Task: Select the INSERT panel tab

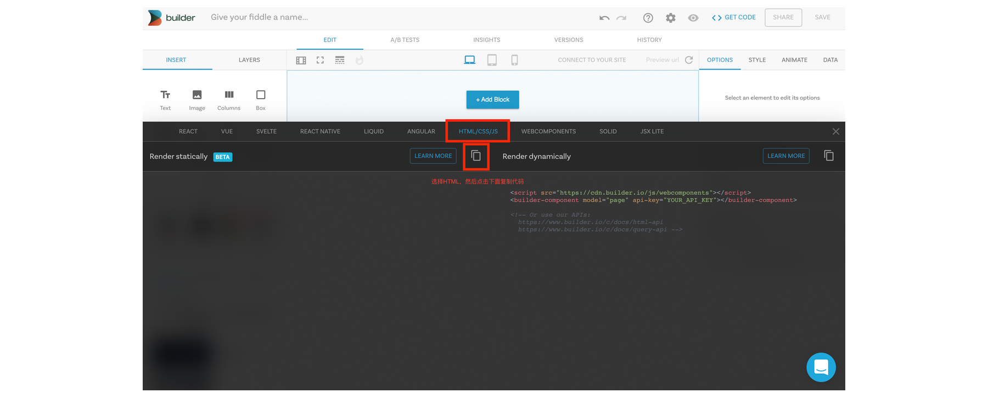Action: [x=176, y=60]
